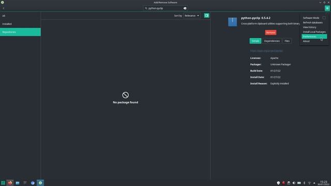
Task: Click the red Remove button
Action: 270,33
